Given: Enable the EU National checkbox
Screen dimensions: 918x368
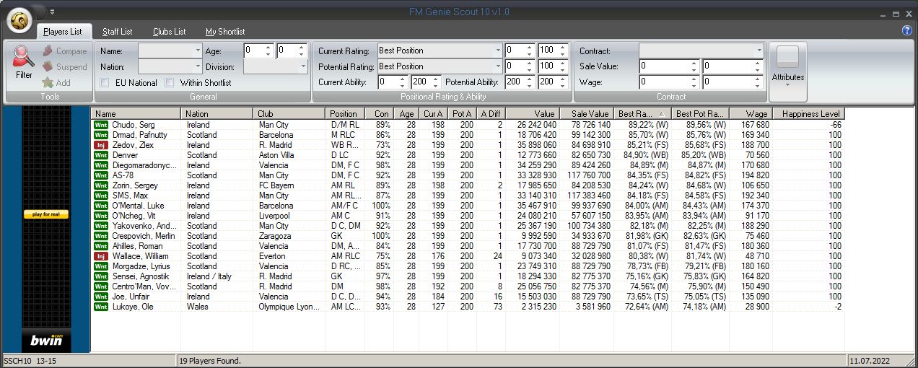Looking at the screenshot, I should click(x=104, y=83).
